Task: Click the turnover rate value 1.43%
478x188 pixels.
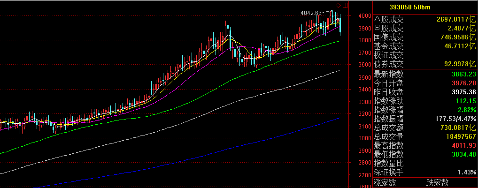Action: (467, 172)
